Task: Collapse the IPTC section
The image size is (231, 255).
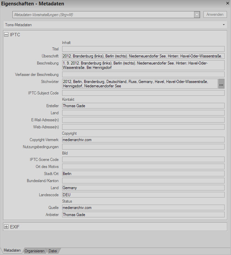Action: (6, 35)
